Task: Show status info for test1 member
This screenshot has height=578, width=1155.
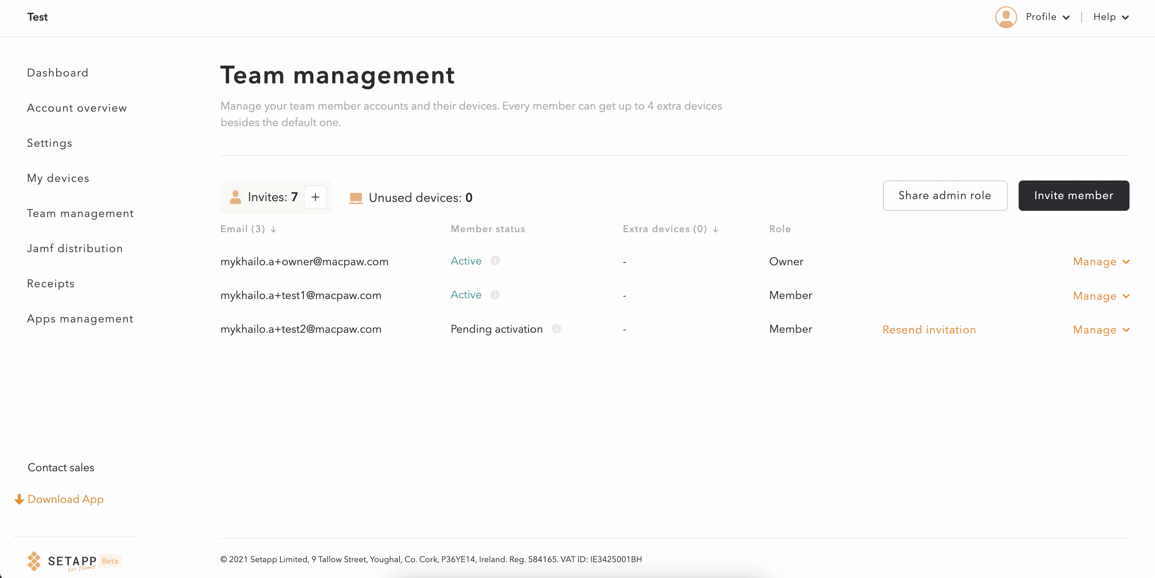Action: [x=495, y=295]
